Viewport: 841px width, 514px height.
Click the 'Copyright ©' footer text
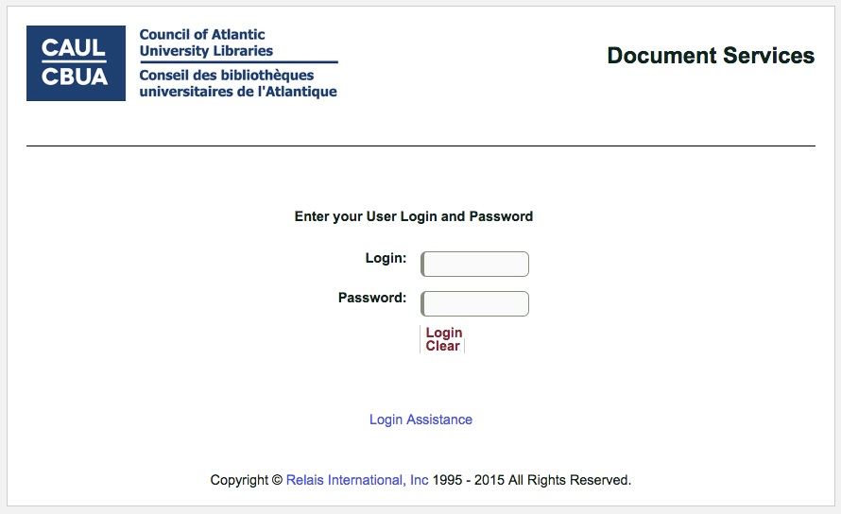click(246, 480)
